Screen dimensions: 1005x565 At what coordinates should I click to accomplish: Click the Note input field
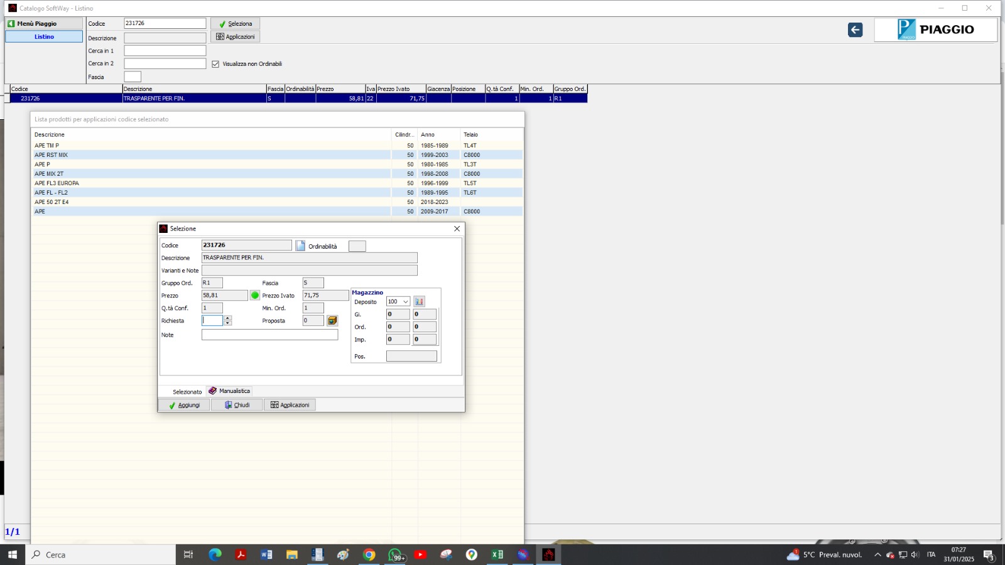coord(269,335)
